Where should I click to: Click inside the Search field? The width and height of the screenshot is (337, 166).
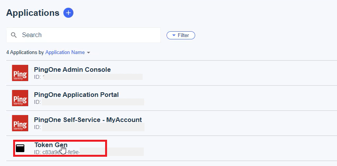click(x=83, y=35)
